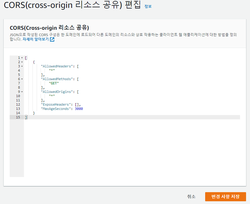Click the "AllowedOrigins" key text
The image size is (250, 204).
[x=57, y=92]
